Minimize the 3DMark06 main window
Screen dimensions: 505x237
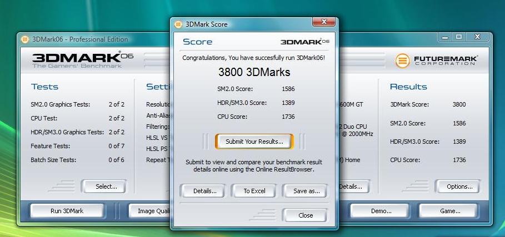click(x=446, y=37)
